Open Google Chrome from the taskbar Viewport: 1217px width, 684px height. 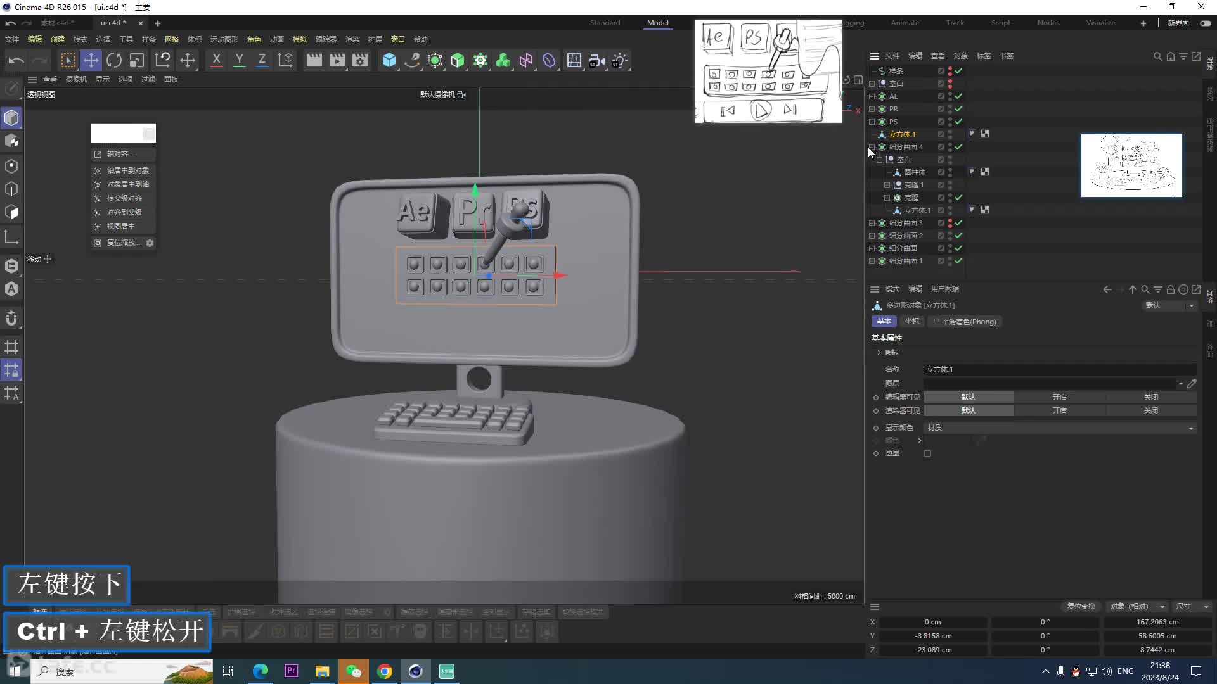[x=385, y=671]
